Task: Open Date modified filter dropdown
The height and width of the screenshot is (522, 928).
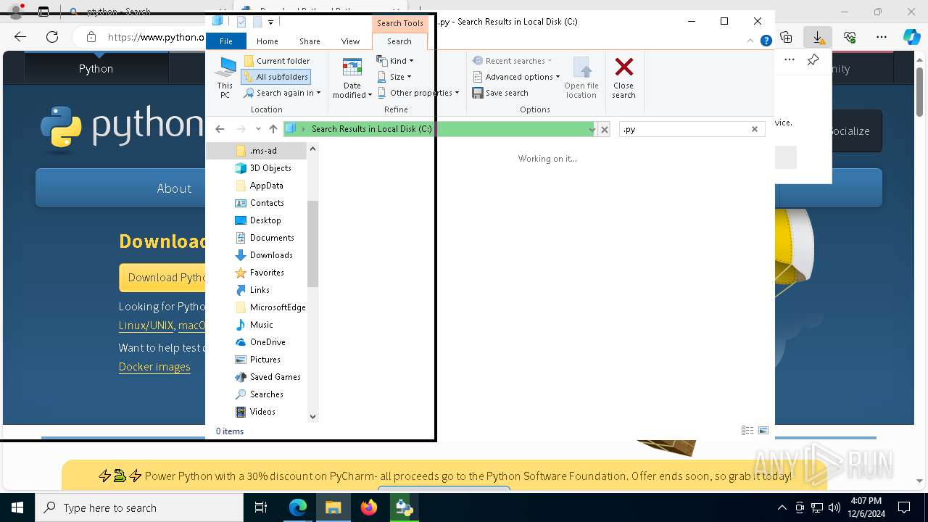Action: pyautogui.click(x=352, y=78)
